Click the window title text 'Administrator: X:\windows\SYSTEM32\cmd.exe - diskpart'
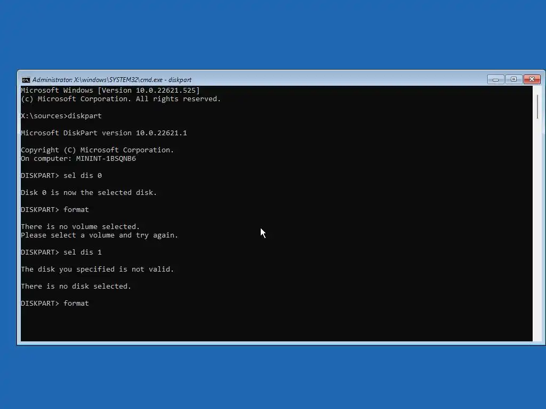The height and width of the screenshot is (409, 546). pyautogui.click(x=112, y=80)
